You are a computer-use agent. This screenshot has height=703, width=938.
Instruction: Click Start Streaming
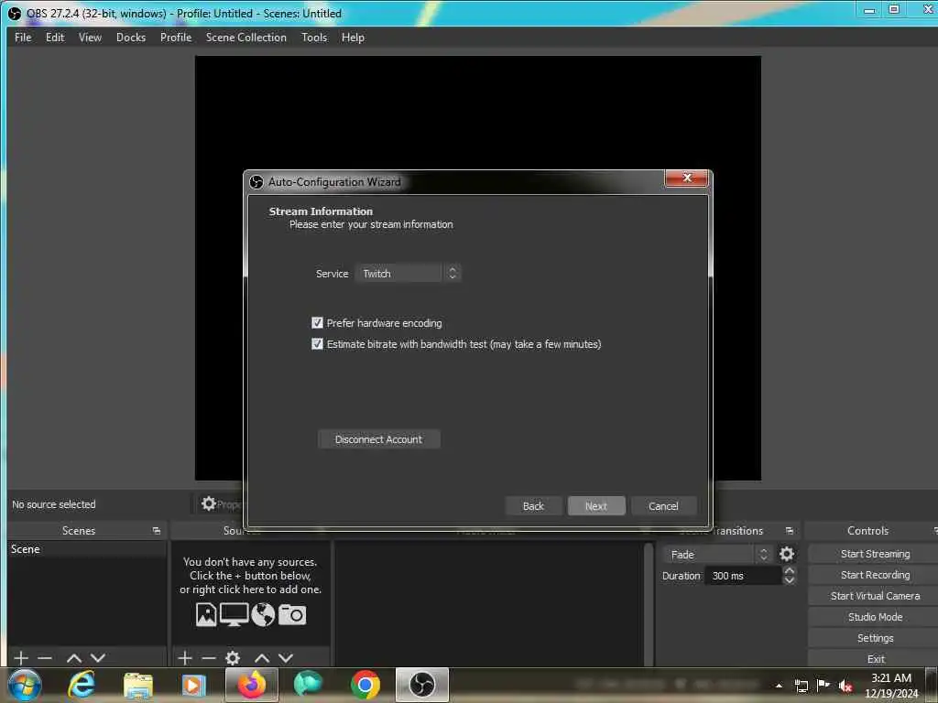coord(875,554)
